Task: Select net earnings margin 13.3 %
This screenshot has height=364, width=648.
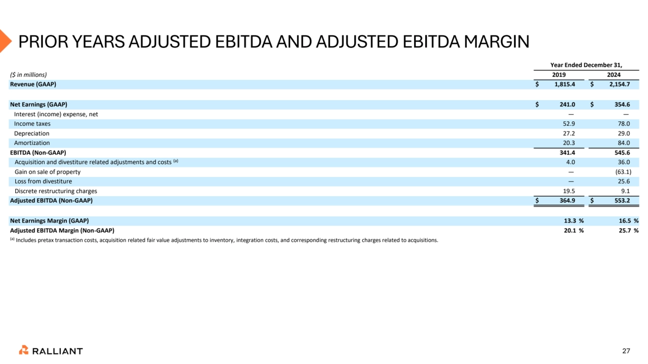Action: tap(574, 221)
